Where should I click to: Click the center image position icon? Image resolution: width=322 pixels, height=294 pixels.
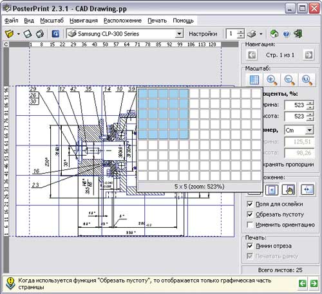(272, 190)
